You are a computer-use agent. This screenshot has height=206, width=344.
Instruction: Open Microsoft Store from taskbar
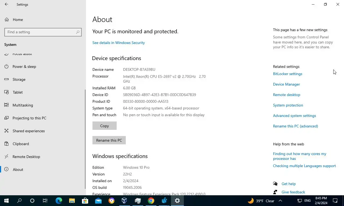coord(85,201)
